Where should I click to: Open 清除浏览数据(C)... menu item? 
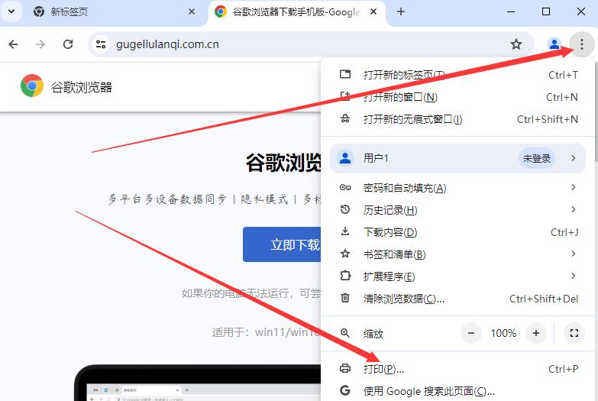click(x=457, y=299)
